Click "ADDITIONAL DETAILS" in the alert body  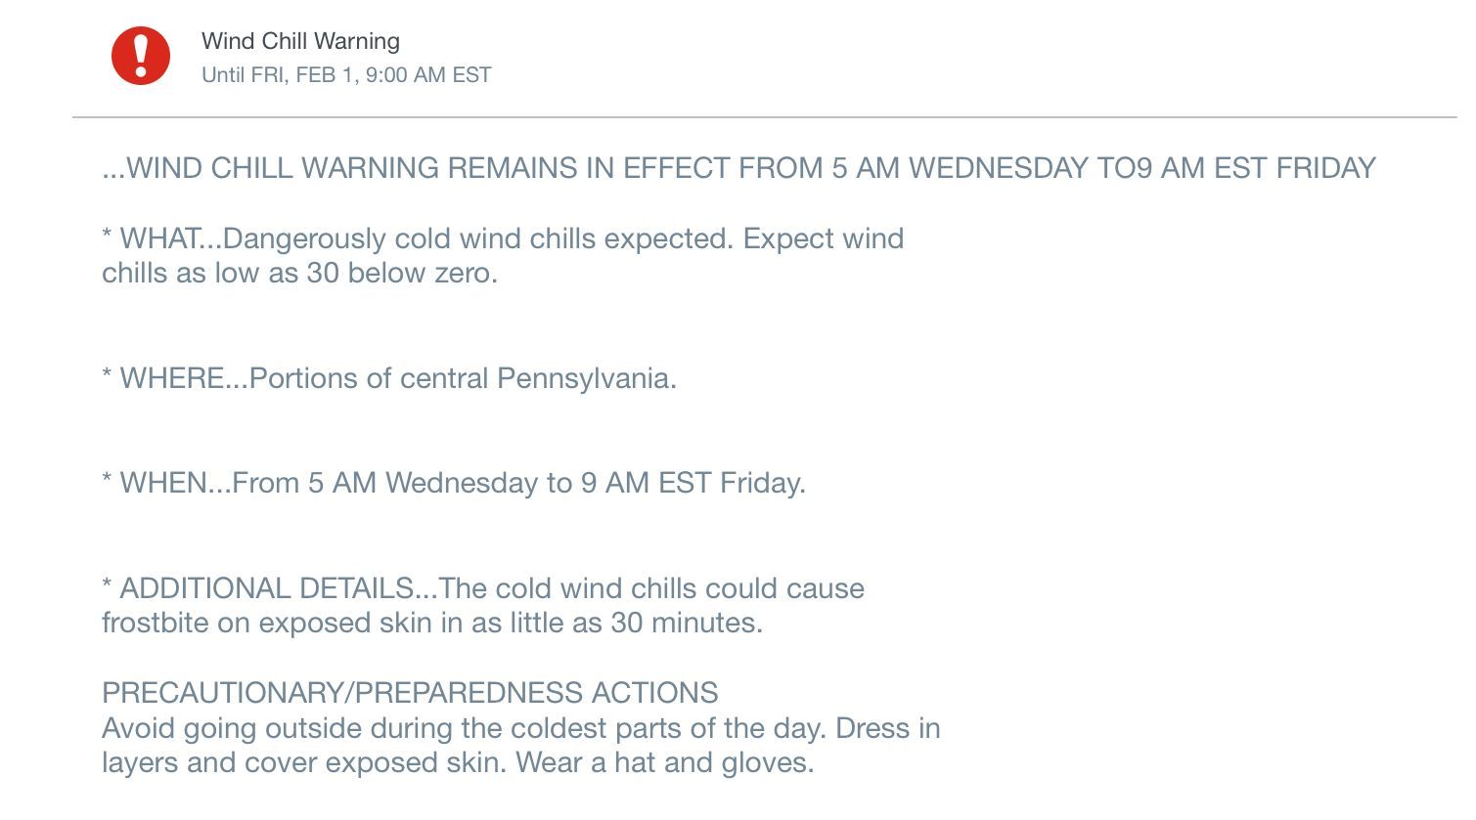pyautogui.click(x=266, y=588)
